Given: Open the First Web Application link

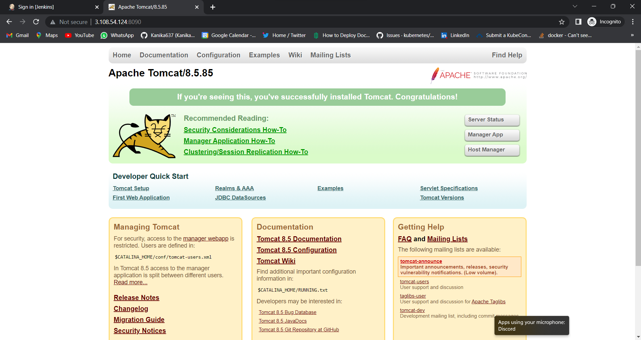Looking at the screenshot, I should pos(141,198).
